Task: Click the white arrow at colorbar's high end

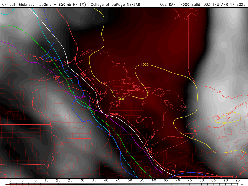Action: 241,184
